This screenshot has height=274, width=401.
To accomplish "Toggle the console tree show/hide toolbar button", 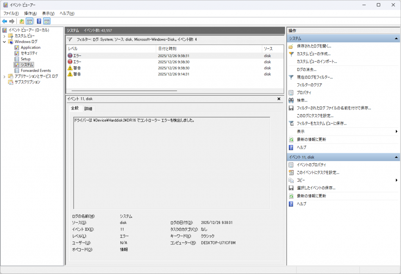I will tap(29, 21).
